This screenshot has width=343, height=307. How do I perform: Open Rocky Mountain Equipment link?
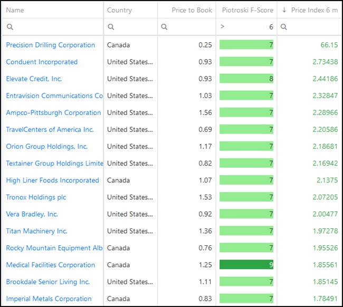point(54,248)
